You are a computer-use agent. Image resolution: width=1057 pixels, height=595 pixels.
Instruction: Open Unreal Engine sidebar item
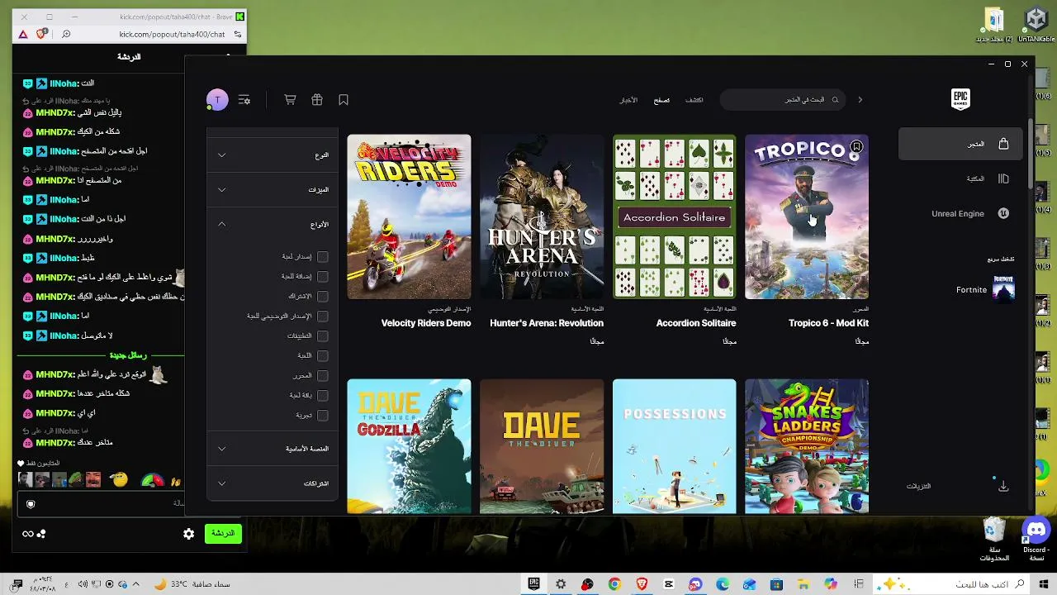point(962,213)
